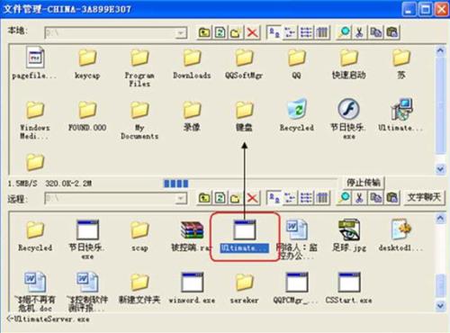Open search in the remote toolbar
The image size is (450, 333).
pos(345,198)
